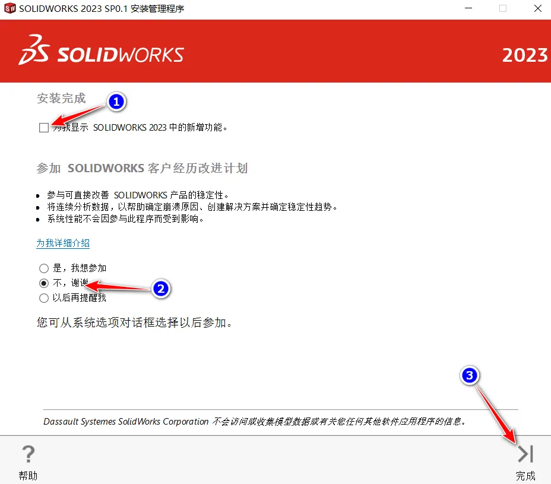This screenshot has height=484, width=551.
Task: Toggle show new features in SOLIDWORKS 2023 checkbox
Action: pos(44,128)
